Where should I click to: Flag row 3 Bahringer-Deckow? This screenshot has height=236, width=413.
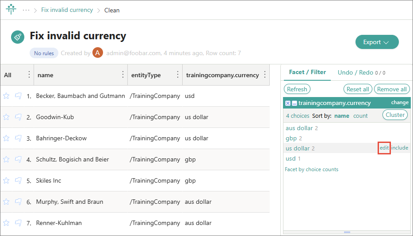click(18, 138)
